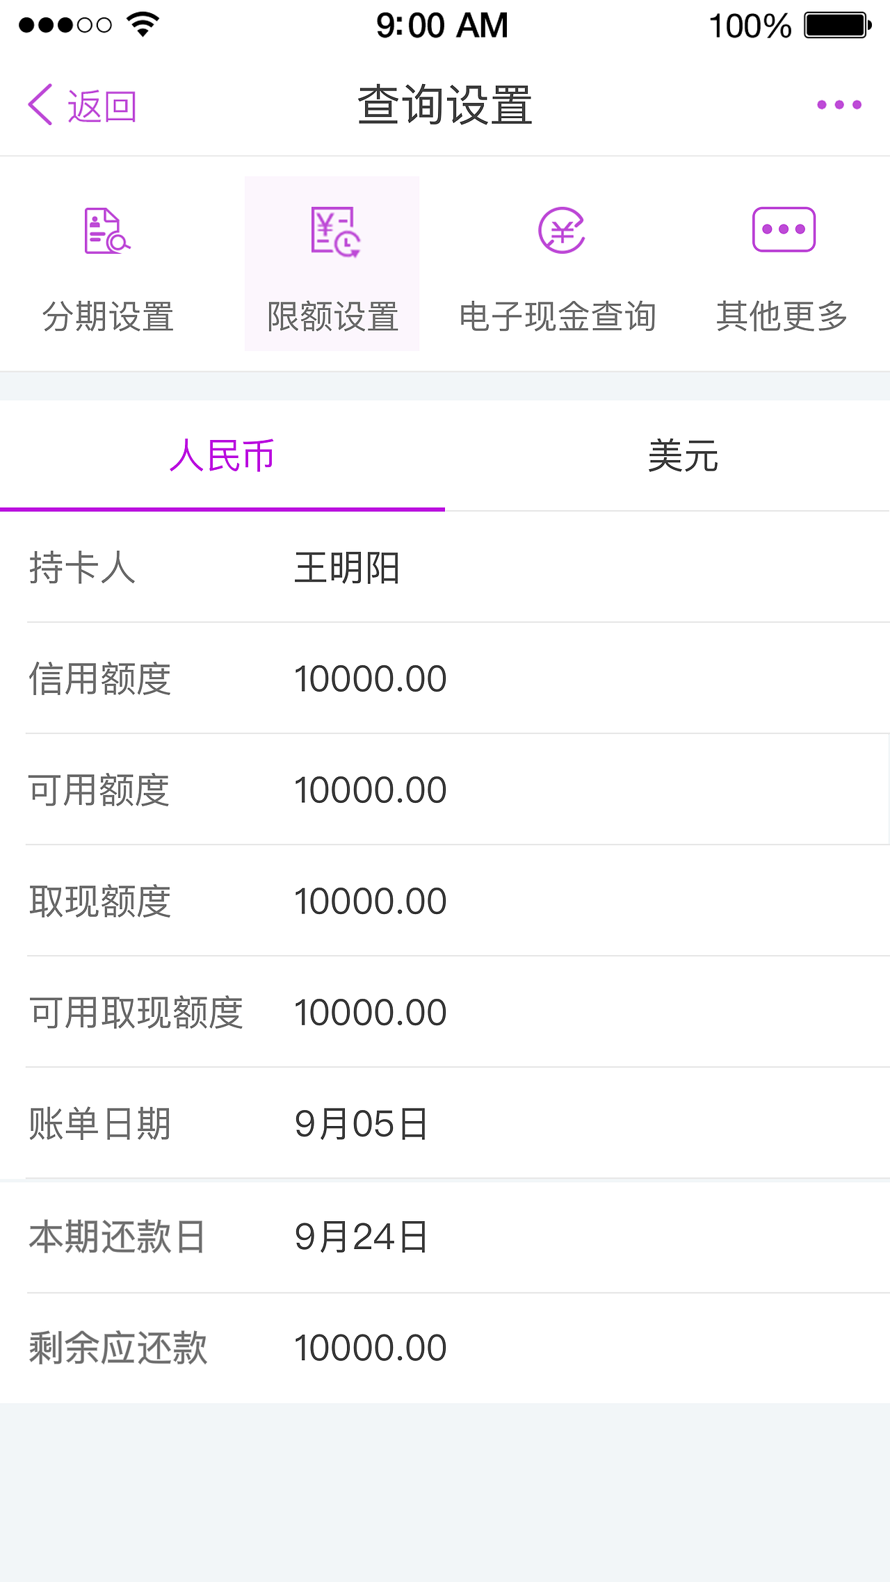Tap the 分期设置 document search icon
This screenshot has width=890, height=1582.
pos(107,230)
